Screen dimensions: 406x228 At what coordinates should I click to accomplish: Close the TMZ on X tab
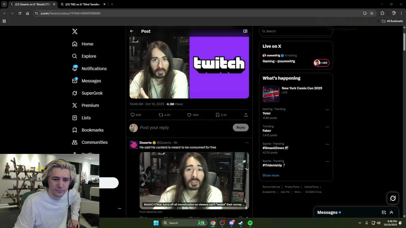coord(105,4)
